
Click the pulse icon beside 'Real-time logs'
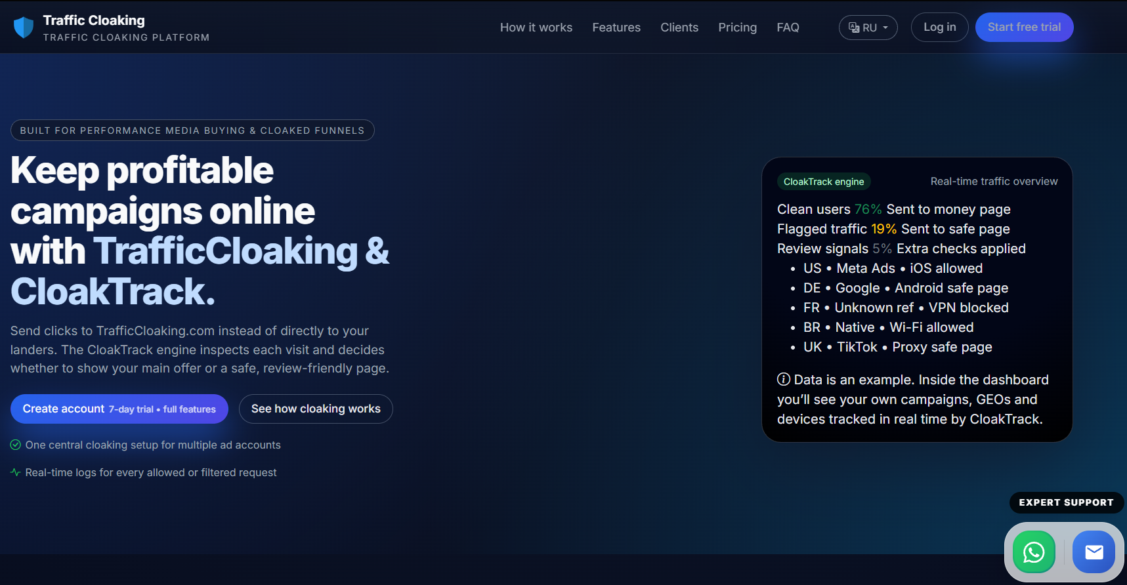pos(16,472)
